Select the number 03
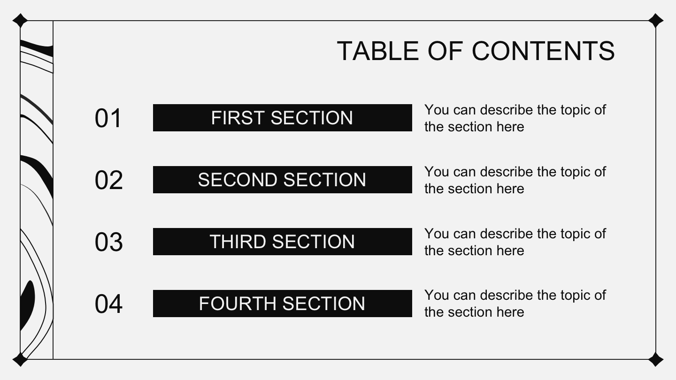Image resolution: width=676 pixels, height=380 pixels. (x=108, y=242)
